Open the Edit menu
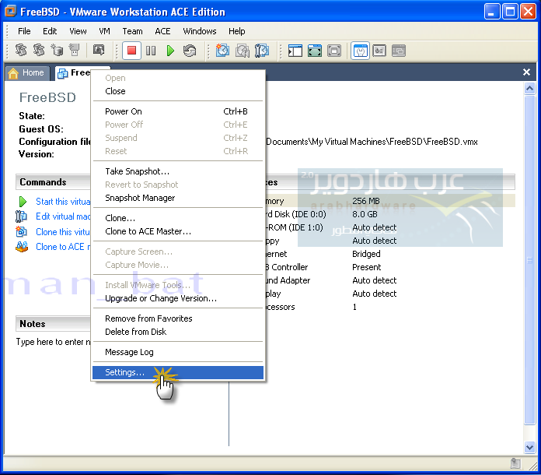The image size is (541, 475). point(50,31)
